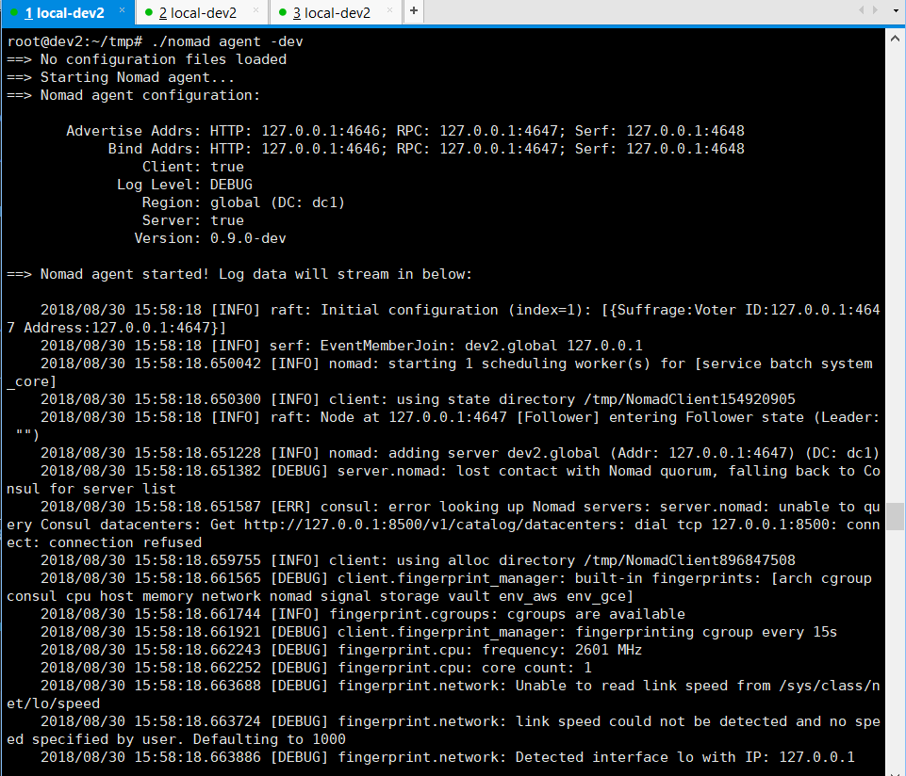Viewport: 906px width, 776px height.
Task: Click the vertical scrollbar thumb
Action: [895, 516]
